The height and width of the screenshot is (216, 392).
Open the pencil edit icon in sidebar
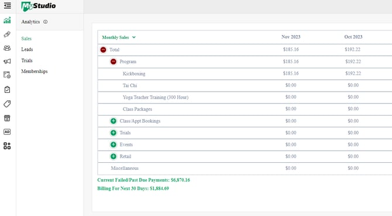[x=7, y=34]
